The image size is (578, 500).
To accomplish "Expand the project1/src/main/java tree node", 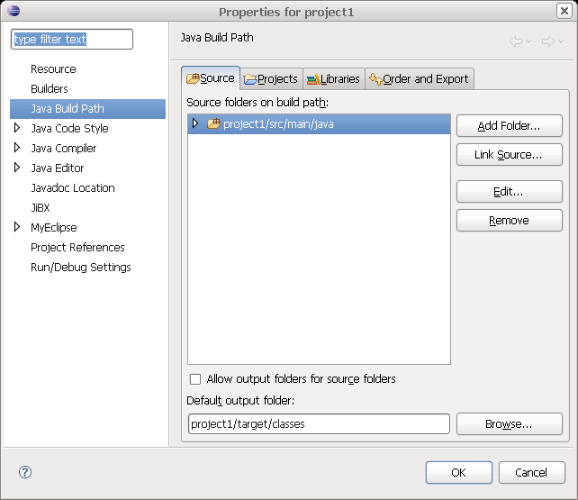I will coord(195,124).
